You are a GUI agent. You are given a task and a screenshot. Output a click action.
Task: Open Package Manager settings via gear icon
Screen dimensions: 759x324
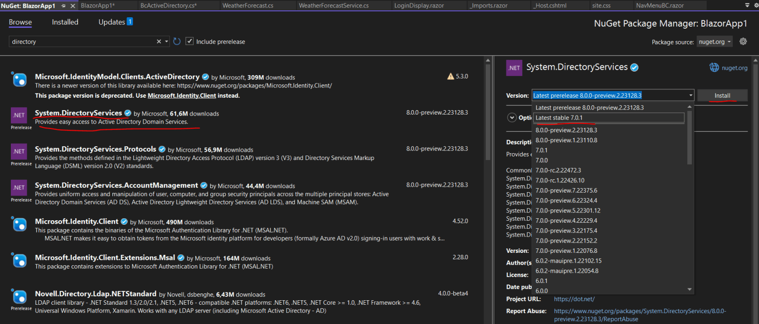[x=743, y=41]
